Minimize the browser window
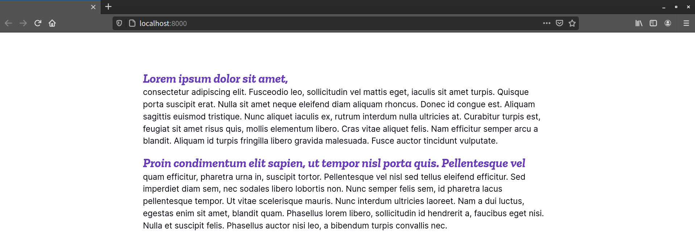Screen dimensions: 695x248 coord(663,7)
